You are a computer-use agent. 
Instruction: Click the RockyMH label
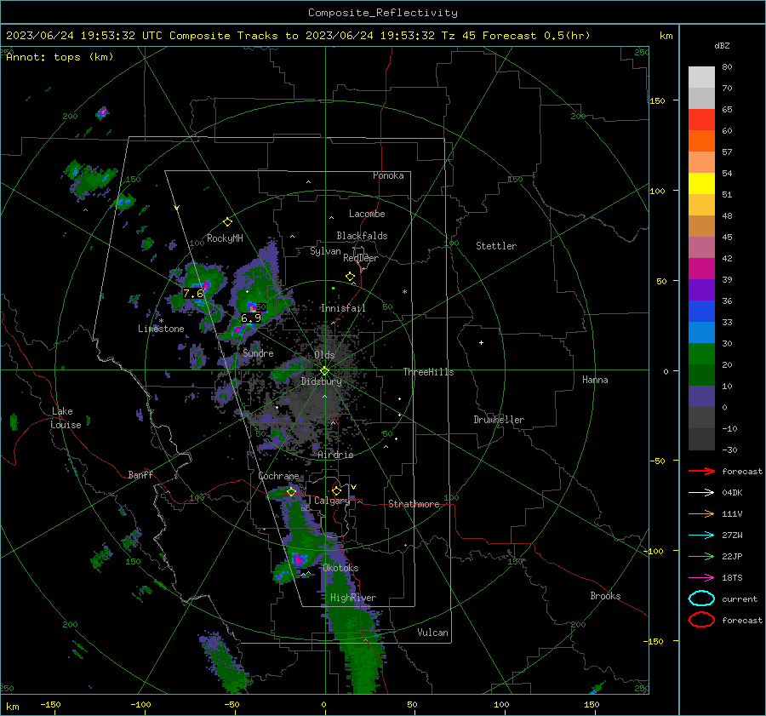tap(225, 238)
